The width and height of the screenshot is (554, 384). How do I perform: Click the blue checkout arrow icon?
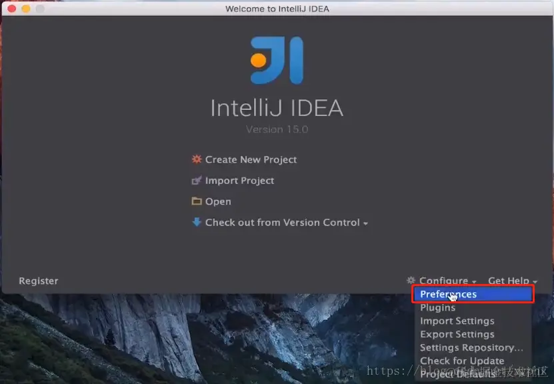click(x=197, y=222)
